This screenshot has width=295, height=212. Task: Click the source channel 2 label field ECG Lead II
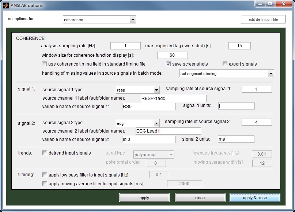[168, 131]
